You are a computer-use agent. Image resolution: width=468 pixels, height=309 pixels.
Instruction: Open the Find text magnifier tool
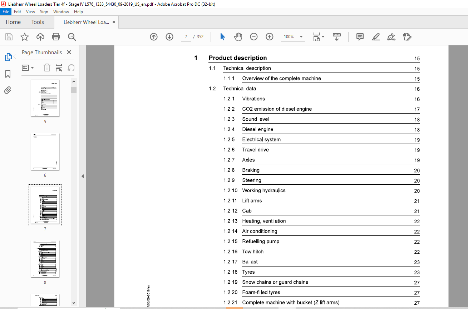[x=72, y=37]
